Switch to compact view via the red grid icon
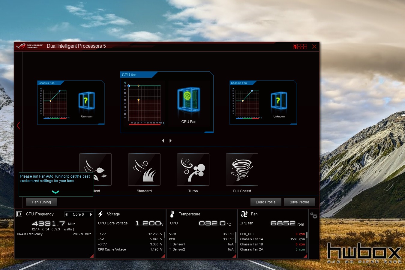This screenshot has height=270, width=405. tap(300, 46)
